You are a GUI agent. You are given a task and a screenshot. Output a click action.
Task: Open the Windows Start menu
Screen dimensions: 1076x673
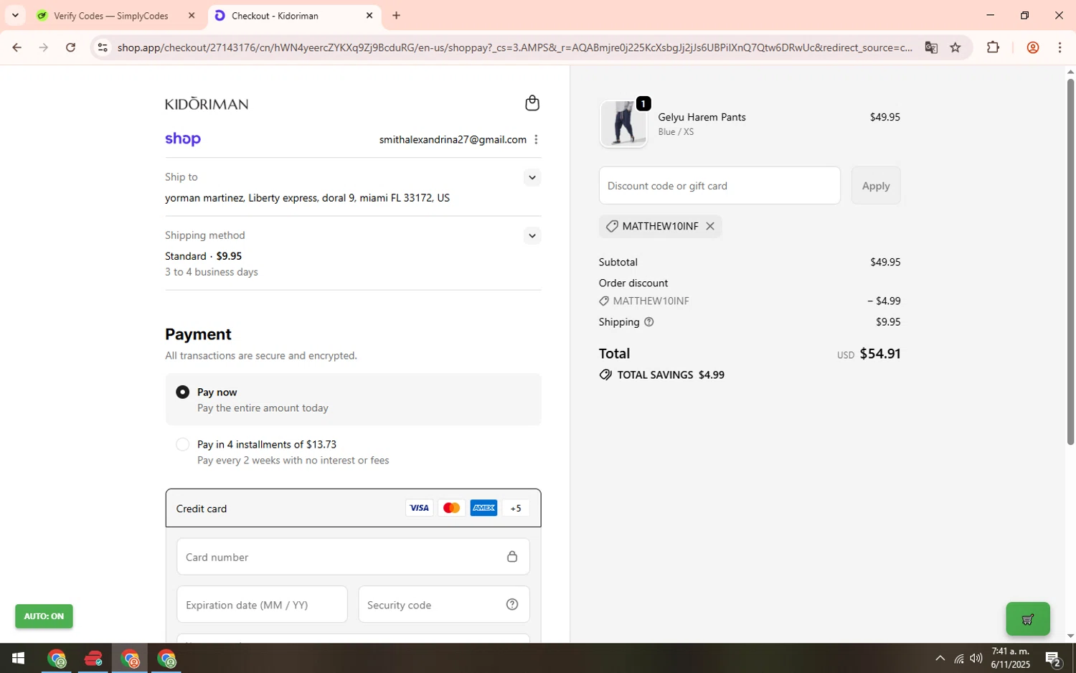pyautogui.click(x=18, y=658)
